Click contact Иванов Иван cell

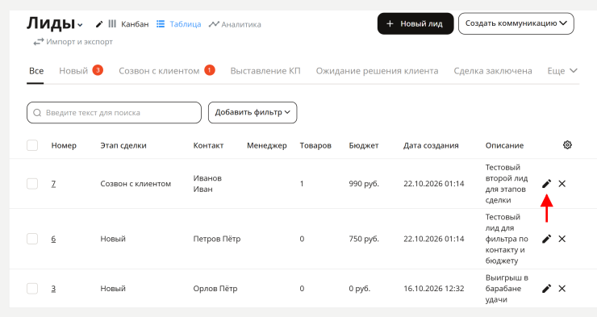[x=207, y=184]
